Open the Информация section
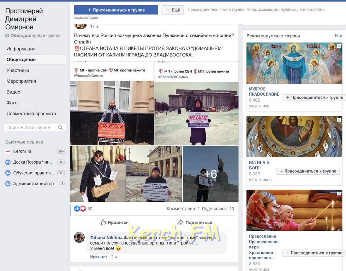Viewport: 346px width, 271px height. [21, 49]
